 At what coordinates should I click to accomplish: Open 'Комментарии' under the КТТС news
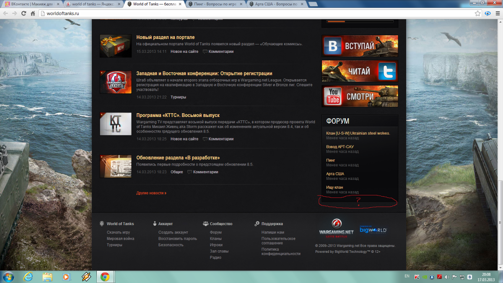221,139
